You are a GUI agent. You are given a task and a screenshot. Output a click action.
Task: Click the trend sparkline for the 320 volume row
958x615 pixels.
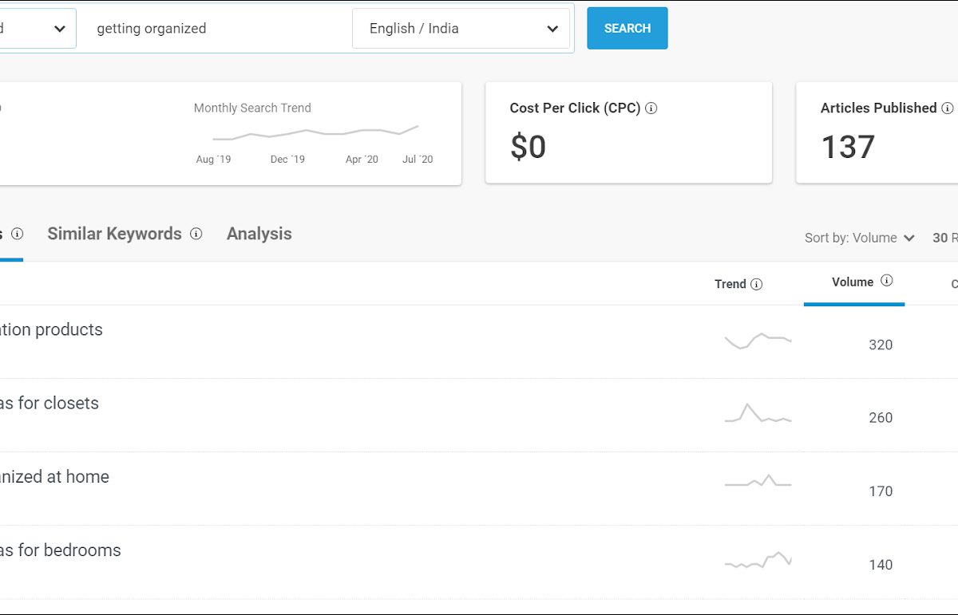758,341
